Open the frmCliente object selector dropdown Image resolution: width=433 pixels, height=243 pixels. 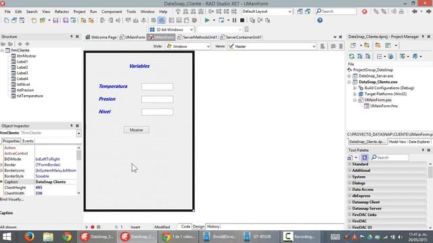(x=78, y=134)
